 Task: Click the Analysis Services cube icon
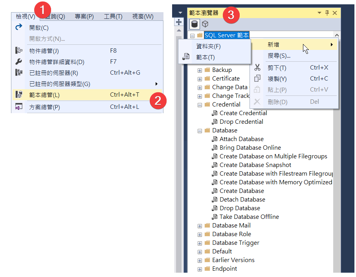(x=205, y=24)
